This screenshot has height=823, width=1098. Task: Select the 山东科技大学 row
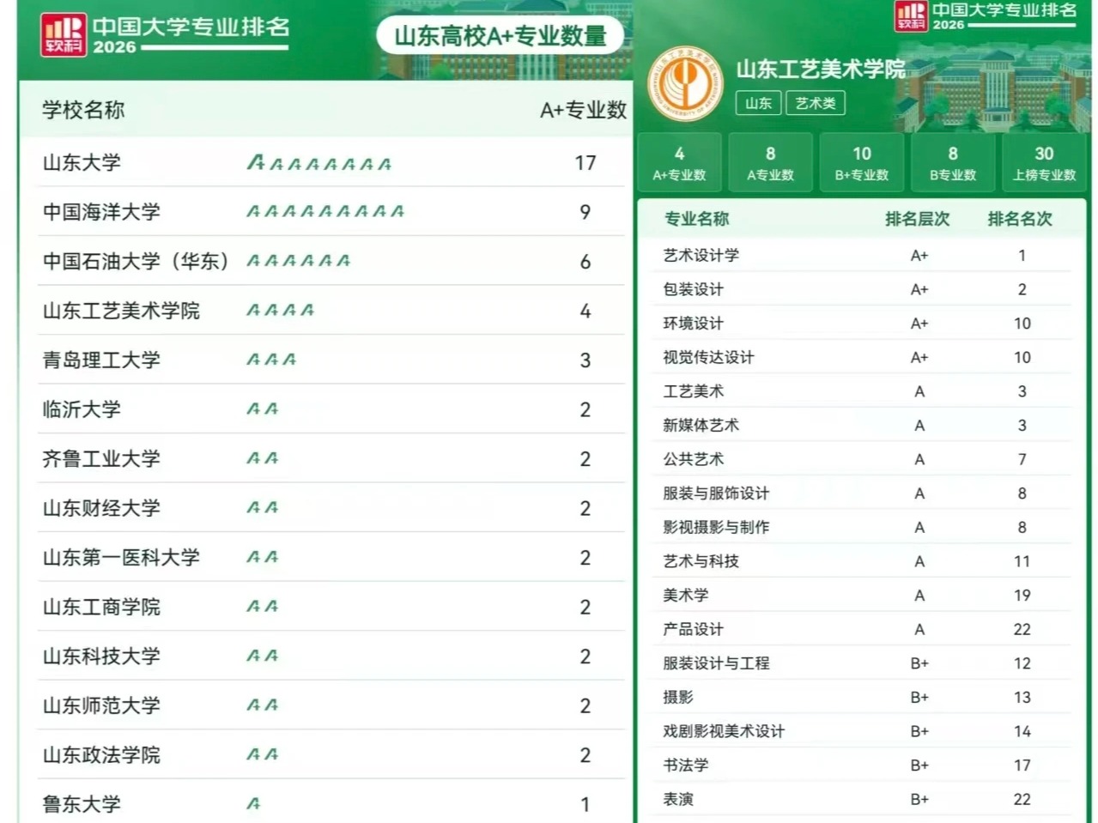(331, 656)
